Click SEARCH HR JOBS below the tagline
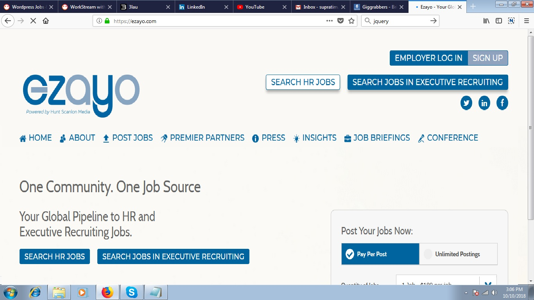The width and height of the screenshot is (534, 300). (x=55, y=257)
